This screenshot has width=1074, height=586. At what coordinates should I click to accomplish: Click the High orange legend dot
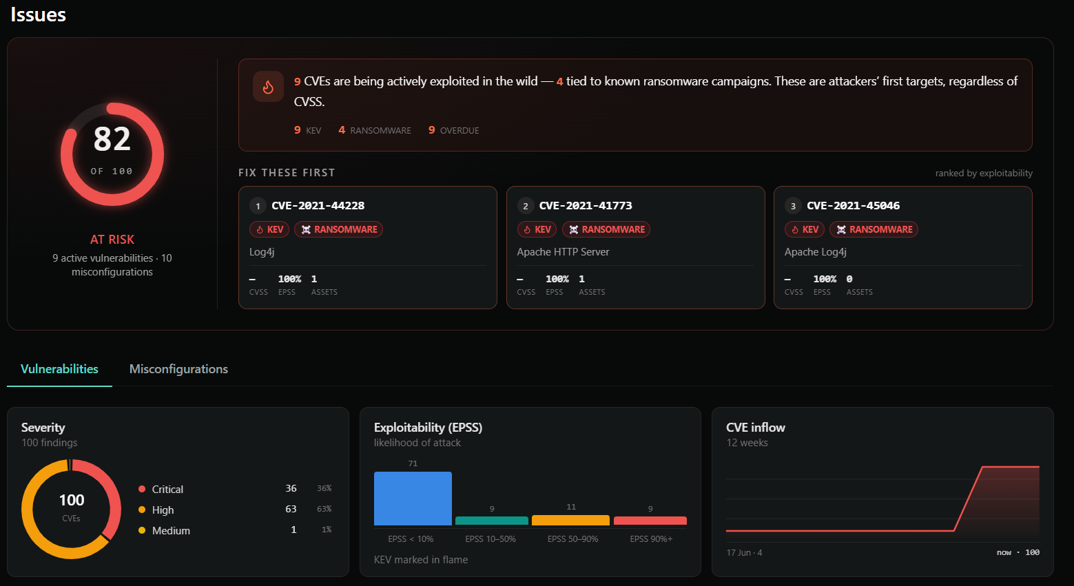click(x=142, y=510)
